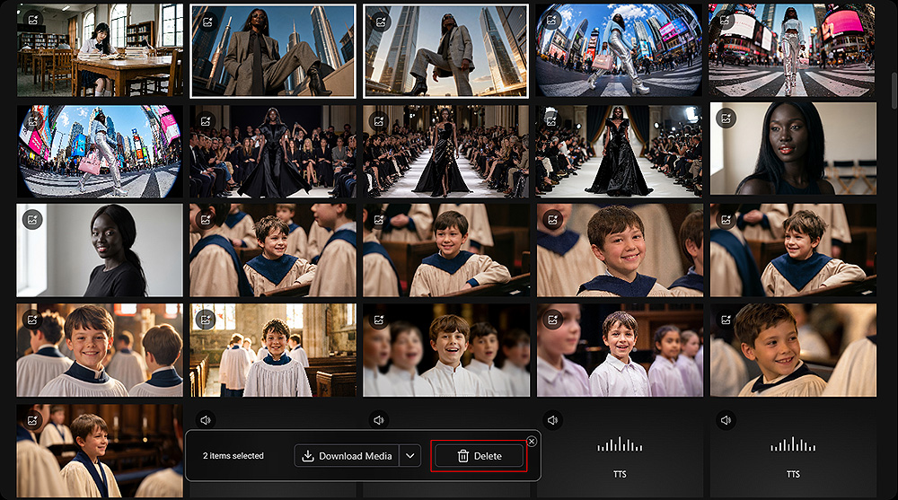Click speaker icon on last TTS tile

(726, 420)
